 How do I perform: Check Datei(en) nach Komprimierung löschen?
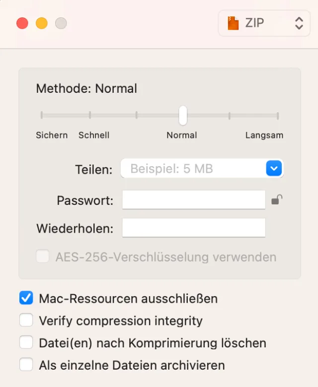[x=26, y=343]
